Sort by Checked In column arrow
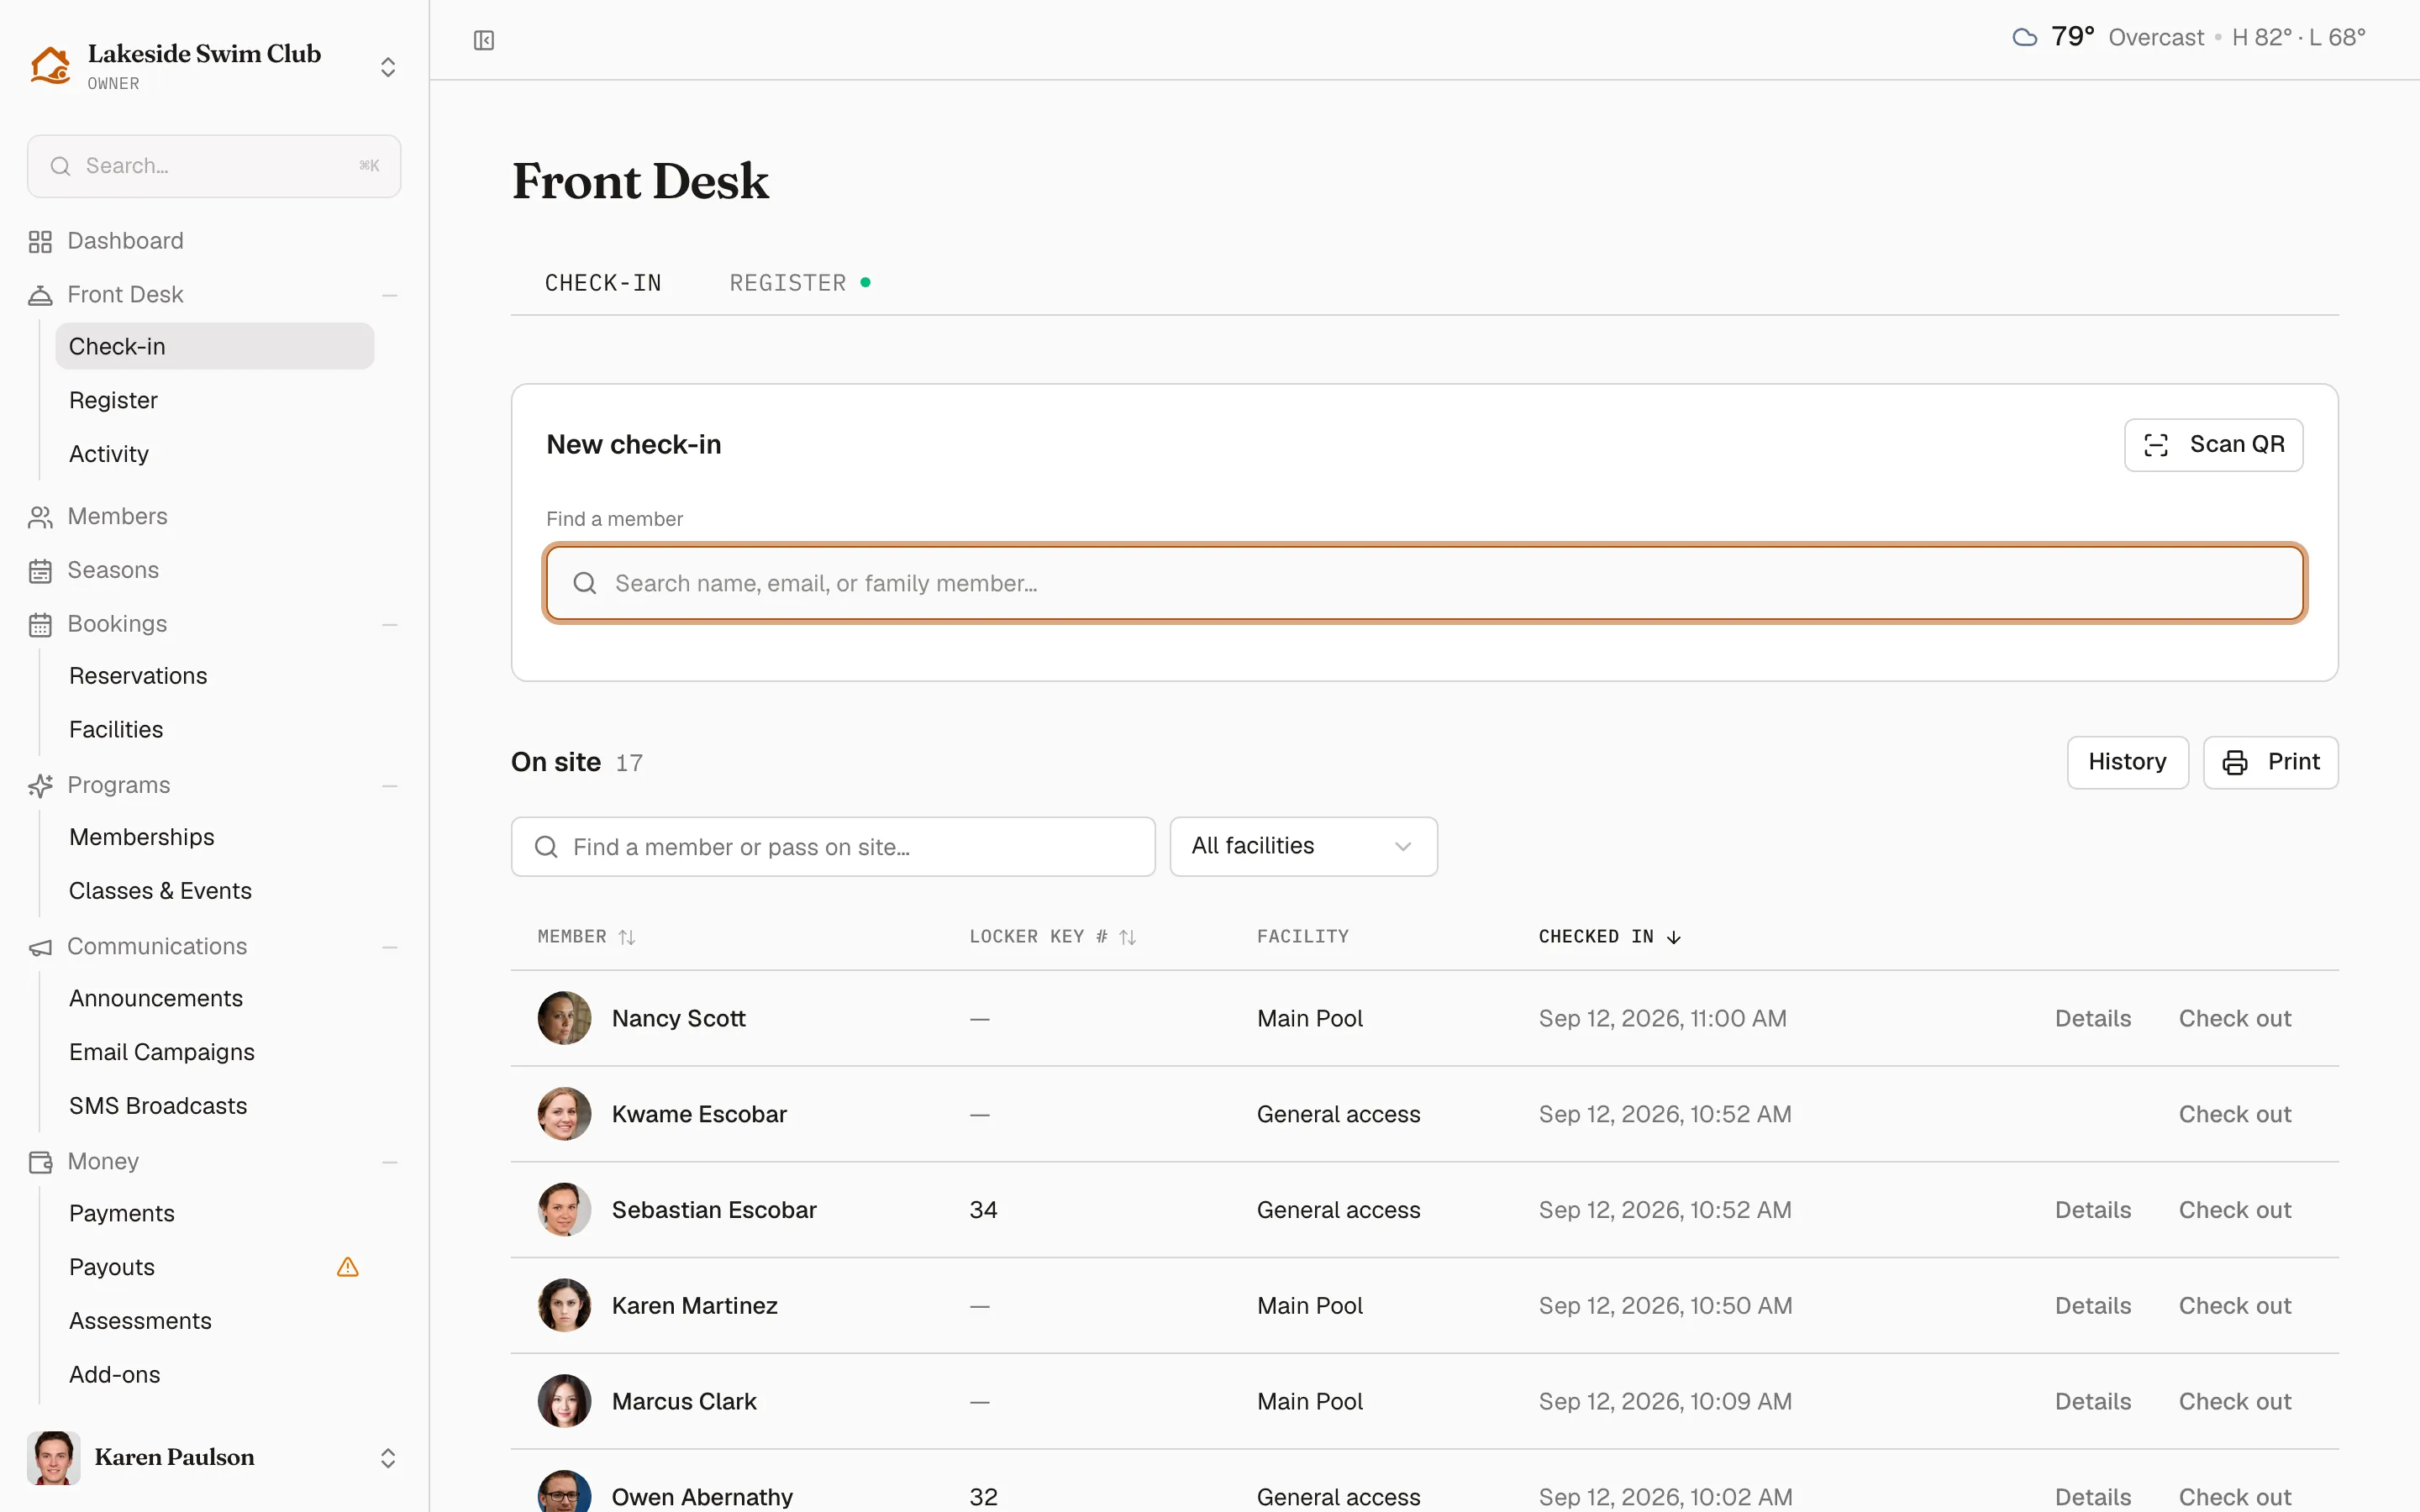The image size is (2420, 1512). (x=1674, y=937)
